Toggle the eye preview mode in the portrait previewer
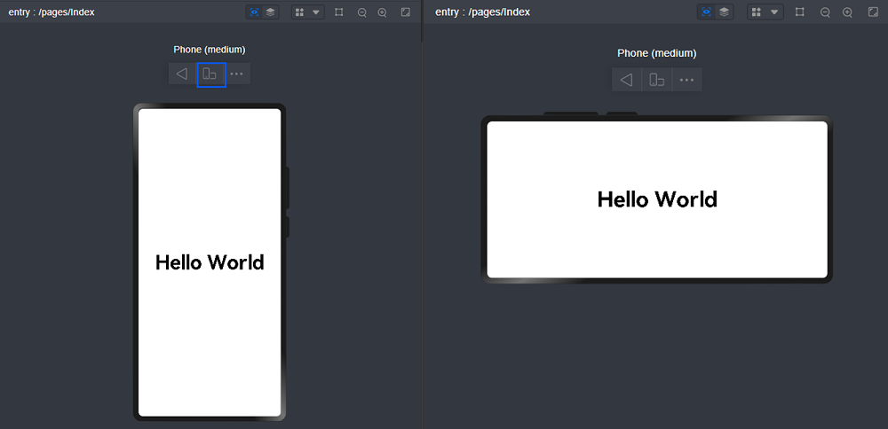This screenshot has width=888, height=429. (254, 12)
